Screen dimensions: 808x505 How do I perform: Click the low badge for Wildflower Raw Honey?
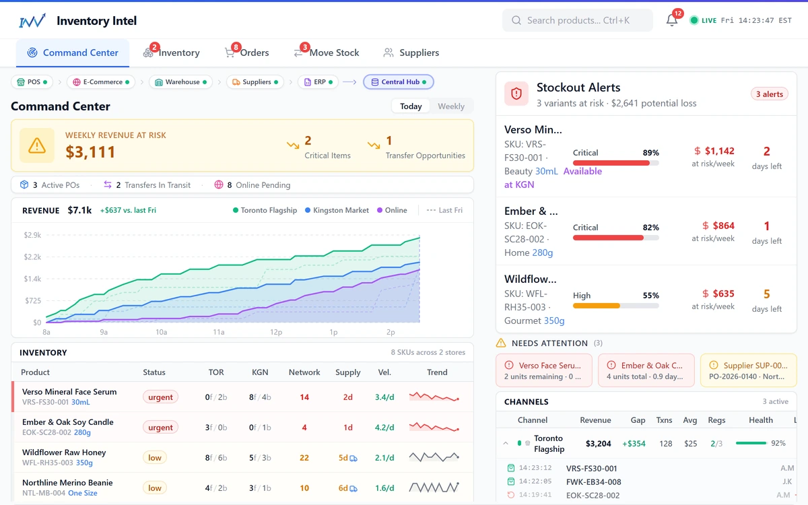pyautogui.click(x=155, y=458)
